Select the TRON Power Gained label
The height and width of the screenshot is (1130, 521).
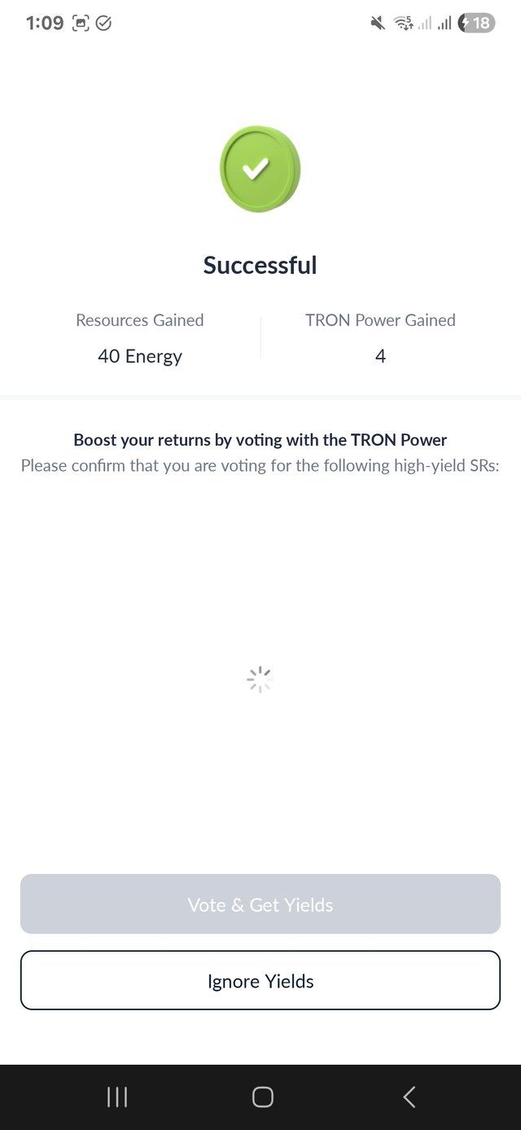pyautogui.click(x=380, y=320)
